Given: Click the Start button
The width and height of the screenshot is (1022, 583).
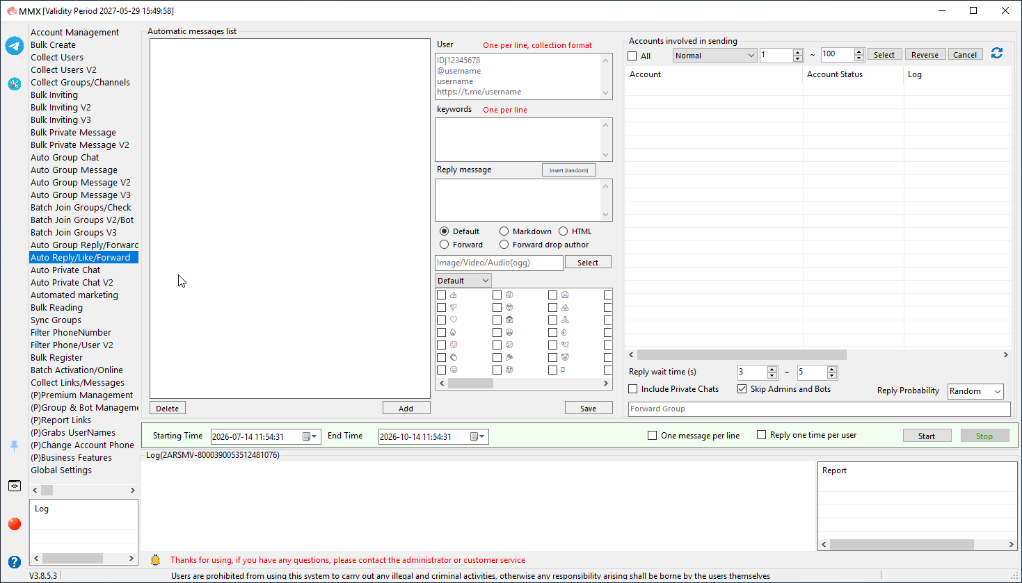Looking at the screenshot, I should (x=927, y=436).
